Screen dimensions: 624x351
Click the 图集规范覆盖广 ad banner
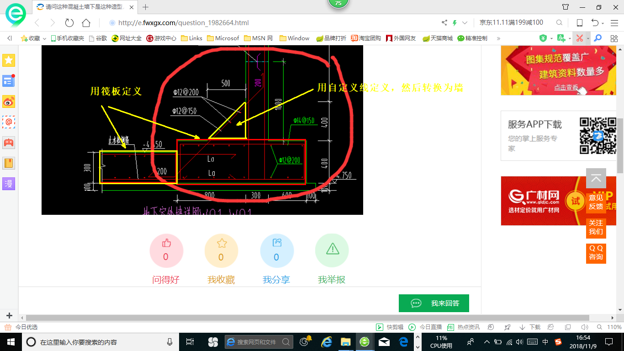pos(558,70)
